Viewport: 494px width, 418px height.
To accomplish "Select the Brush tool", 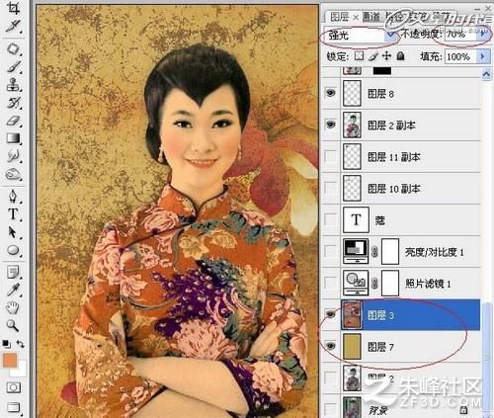I will [x=13, y=67].
